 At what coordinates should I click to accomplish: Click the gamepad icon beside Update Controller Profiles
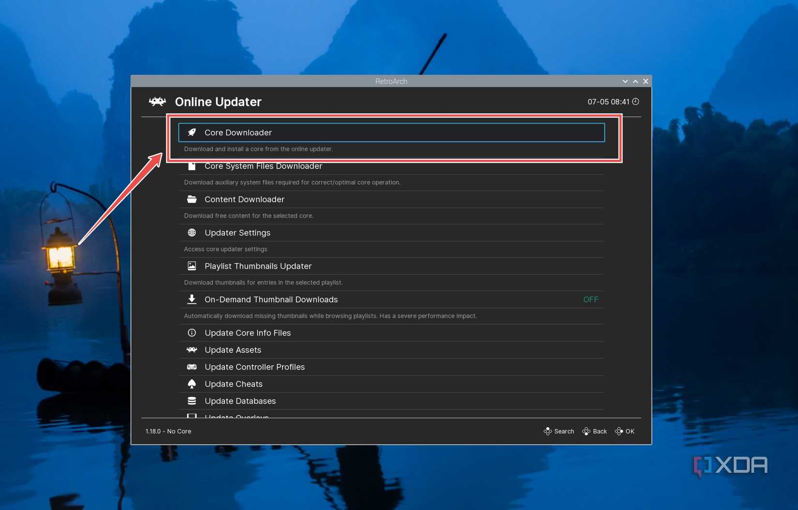coord(192,367)
